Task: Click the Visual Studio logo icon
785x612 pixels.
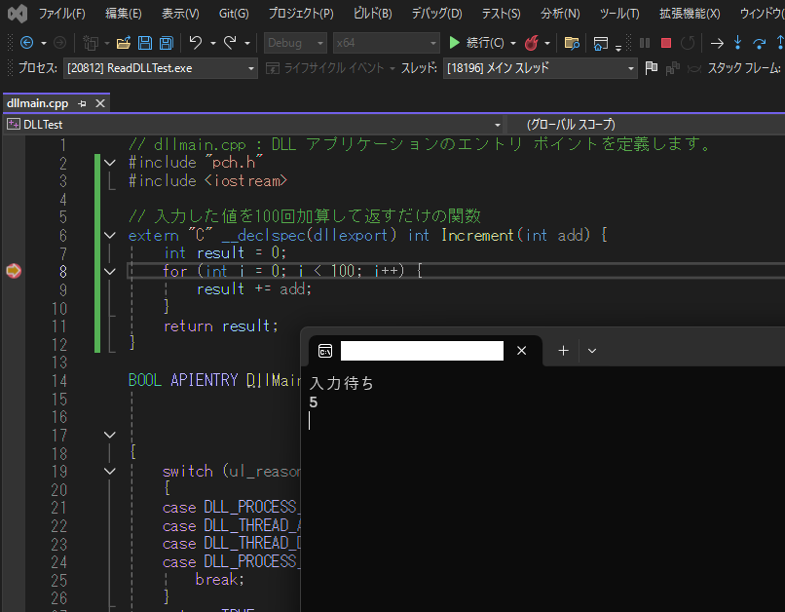Action: pos(17,14)
